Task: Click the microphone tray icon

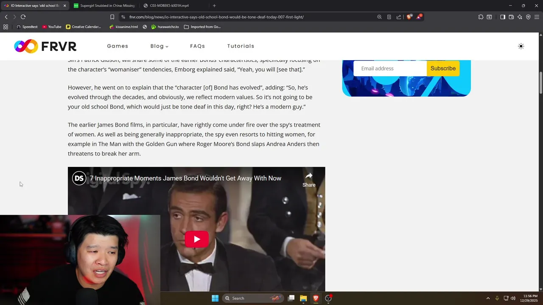Action: pyautogui.click(x=497, y=298)
